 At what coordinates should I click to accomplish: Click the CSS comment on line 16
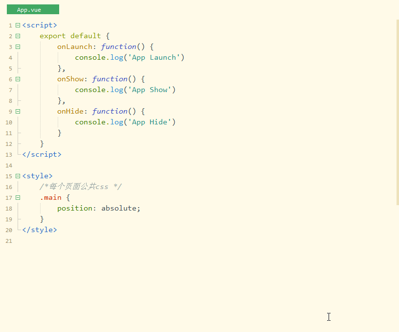coord(81,187)
